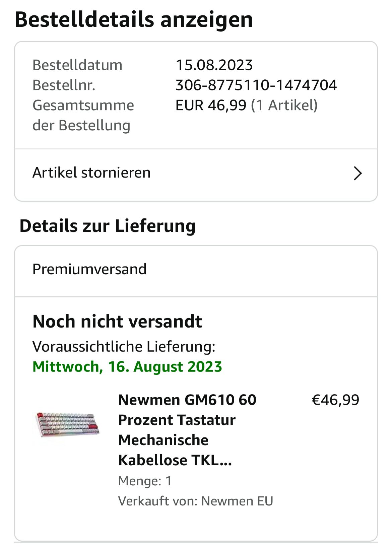
Task: Click the order date 15.08.2023
Action: 214,65
